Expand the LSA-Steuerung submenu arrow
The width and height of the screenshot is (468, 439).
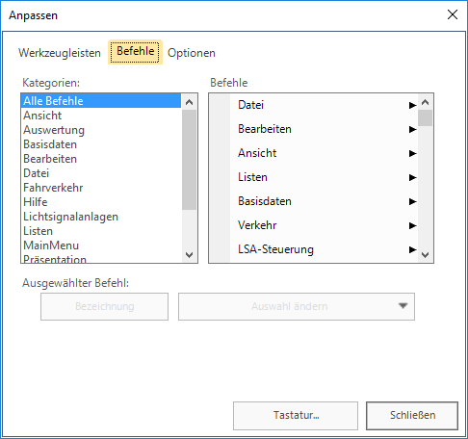[412, 249]
